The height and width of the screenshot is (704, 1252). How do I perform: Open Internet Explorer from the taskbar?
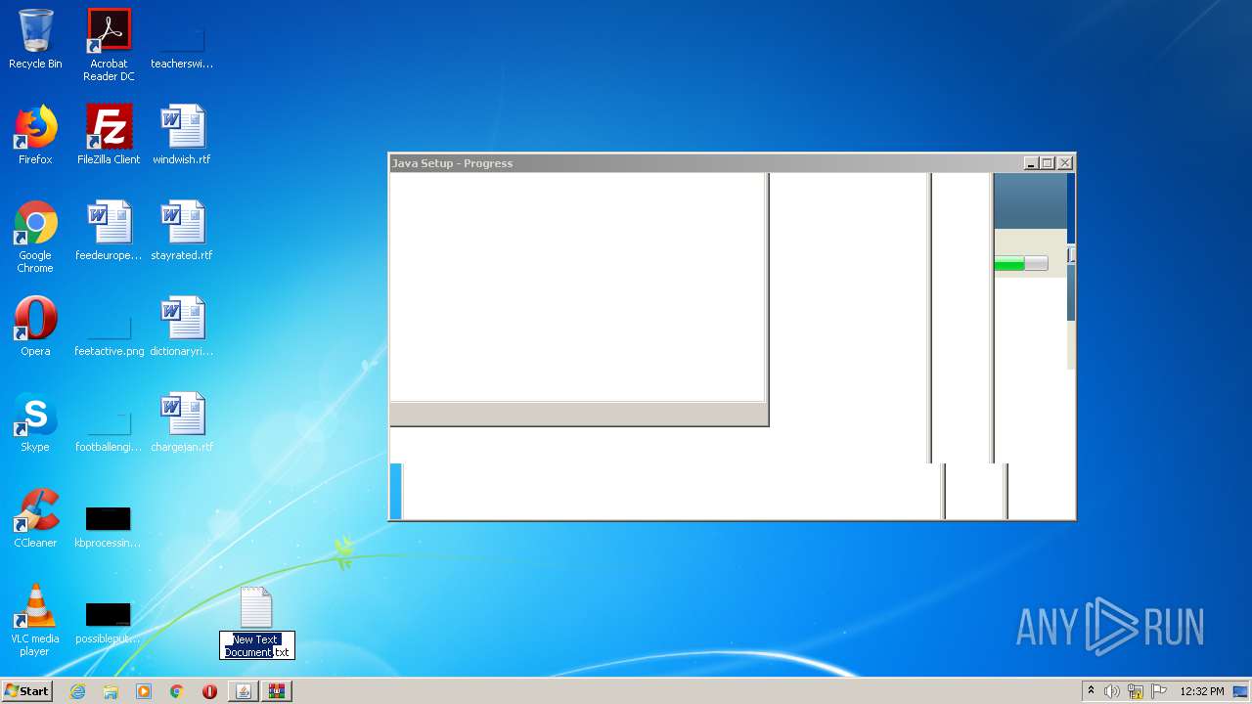click(77, 691)
